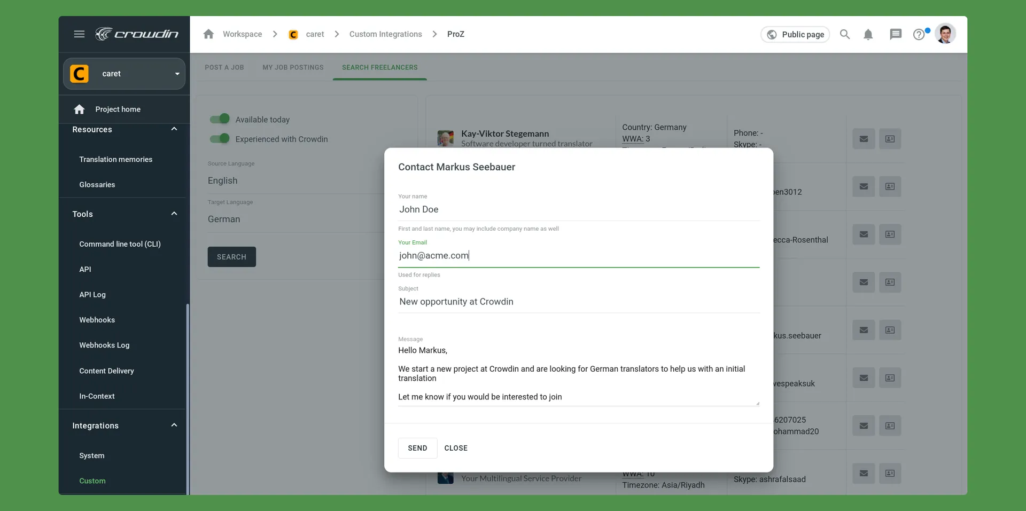This screenshot has height=511, width=1026.
Task: Open Glossaries in sidebar
Action: [97, 185]
